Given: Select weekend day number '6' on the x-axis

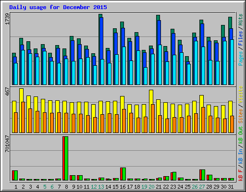Looking at the screenshot, I should 52,187.
